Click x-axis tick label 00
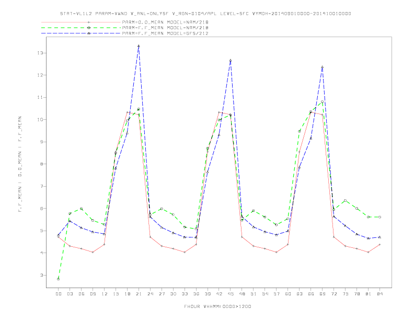This screenshot has width=414, height=320. coord(59,294)
